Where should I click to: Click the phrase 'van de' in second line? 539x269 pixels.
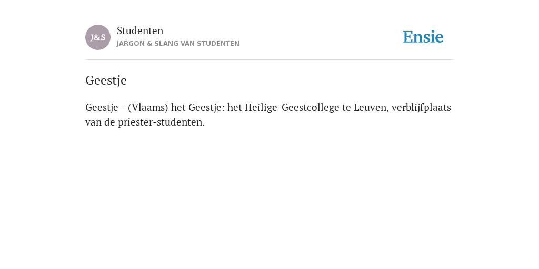tap(100, 122)
